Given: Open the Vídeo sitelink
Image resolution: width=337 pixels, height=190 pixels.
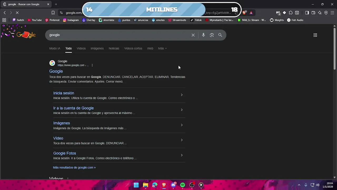Looking at the screenshot, I should [58, 138].
